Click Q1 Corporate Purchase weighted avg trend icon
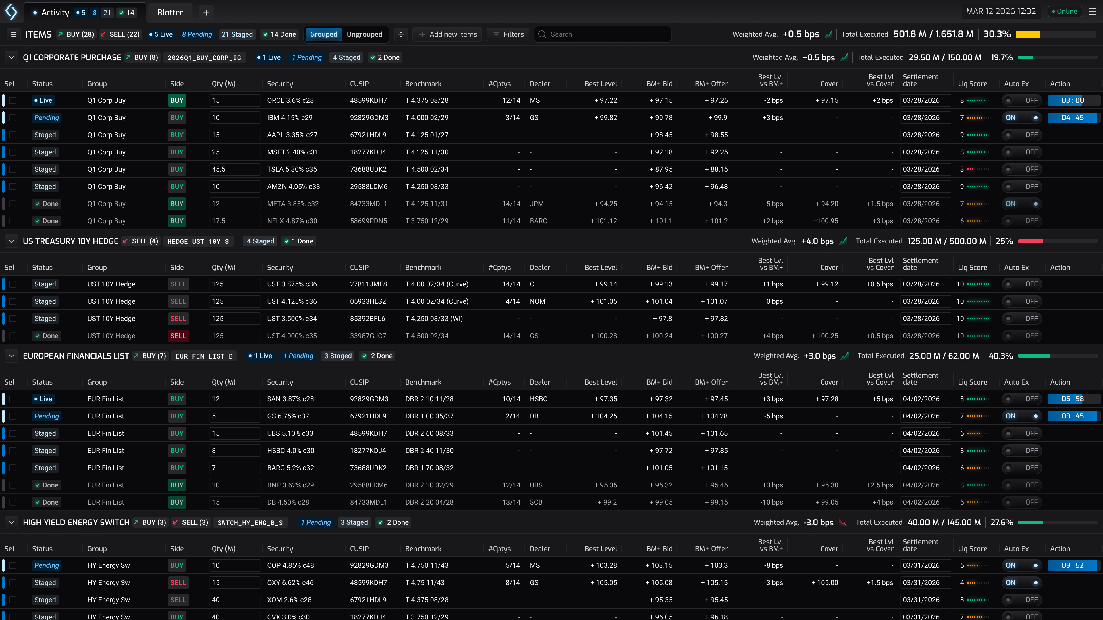 coord(844,57)
